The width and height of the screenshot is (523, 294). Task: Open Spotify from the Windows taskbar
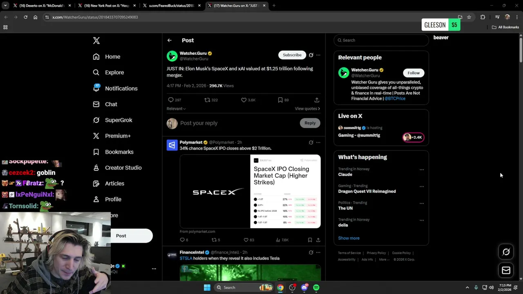pos(316,287)
